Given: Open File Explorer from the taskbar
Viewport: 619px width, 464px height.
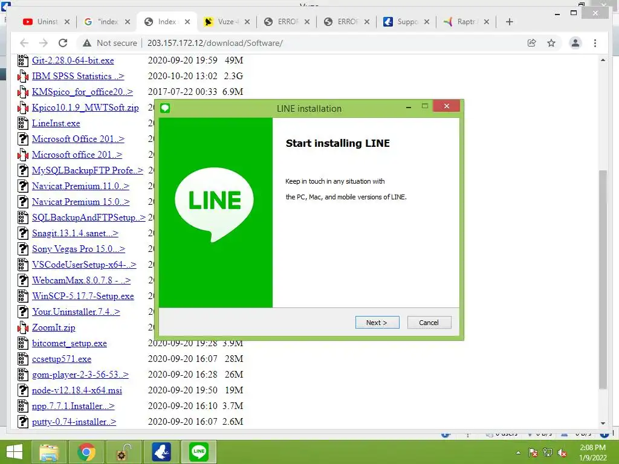Looking at the screenshot, I should tap(49, 452).
